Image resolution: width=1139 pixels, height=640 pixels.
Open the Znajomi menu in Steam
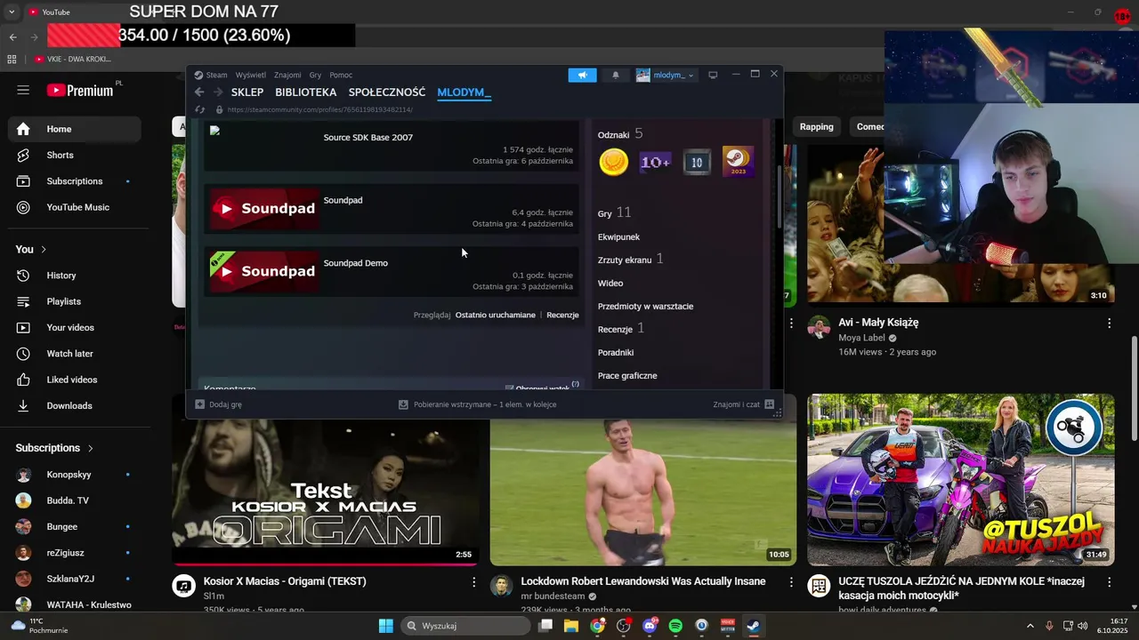pos(287,75)
